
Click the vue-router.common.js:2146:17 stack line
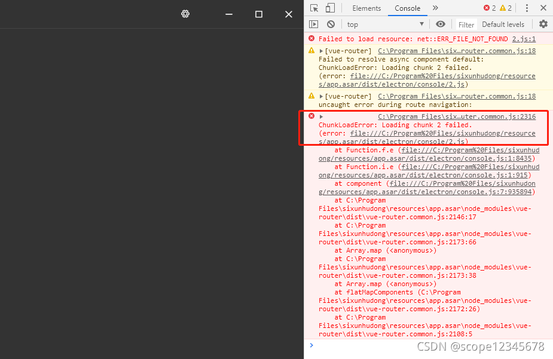[x=424, y=208]
